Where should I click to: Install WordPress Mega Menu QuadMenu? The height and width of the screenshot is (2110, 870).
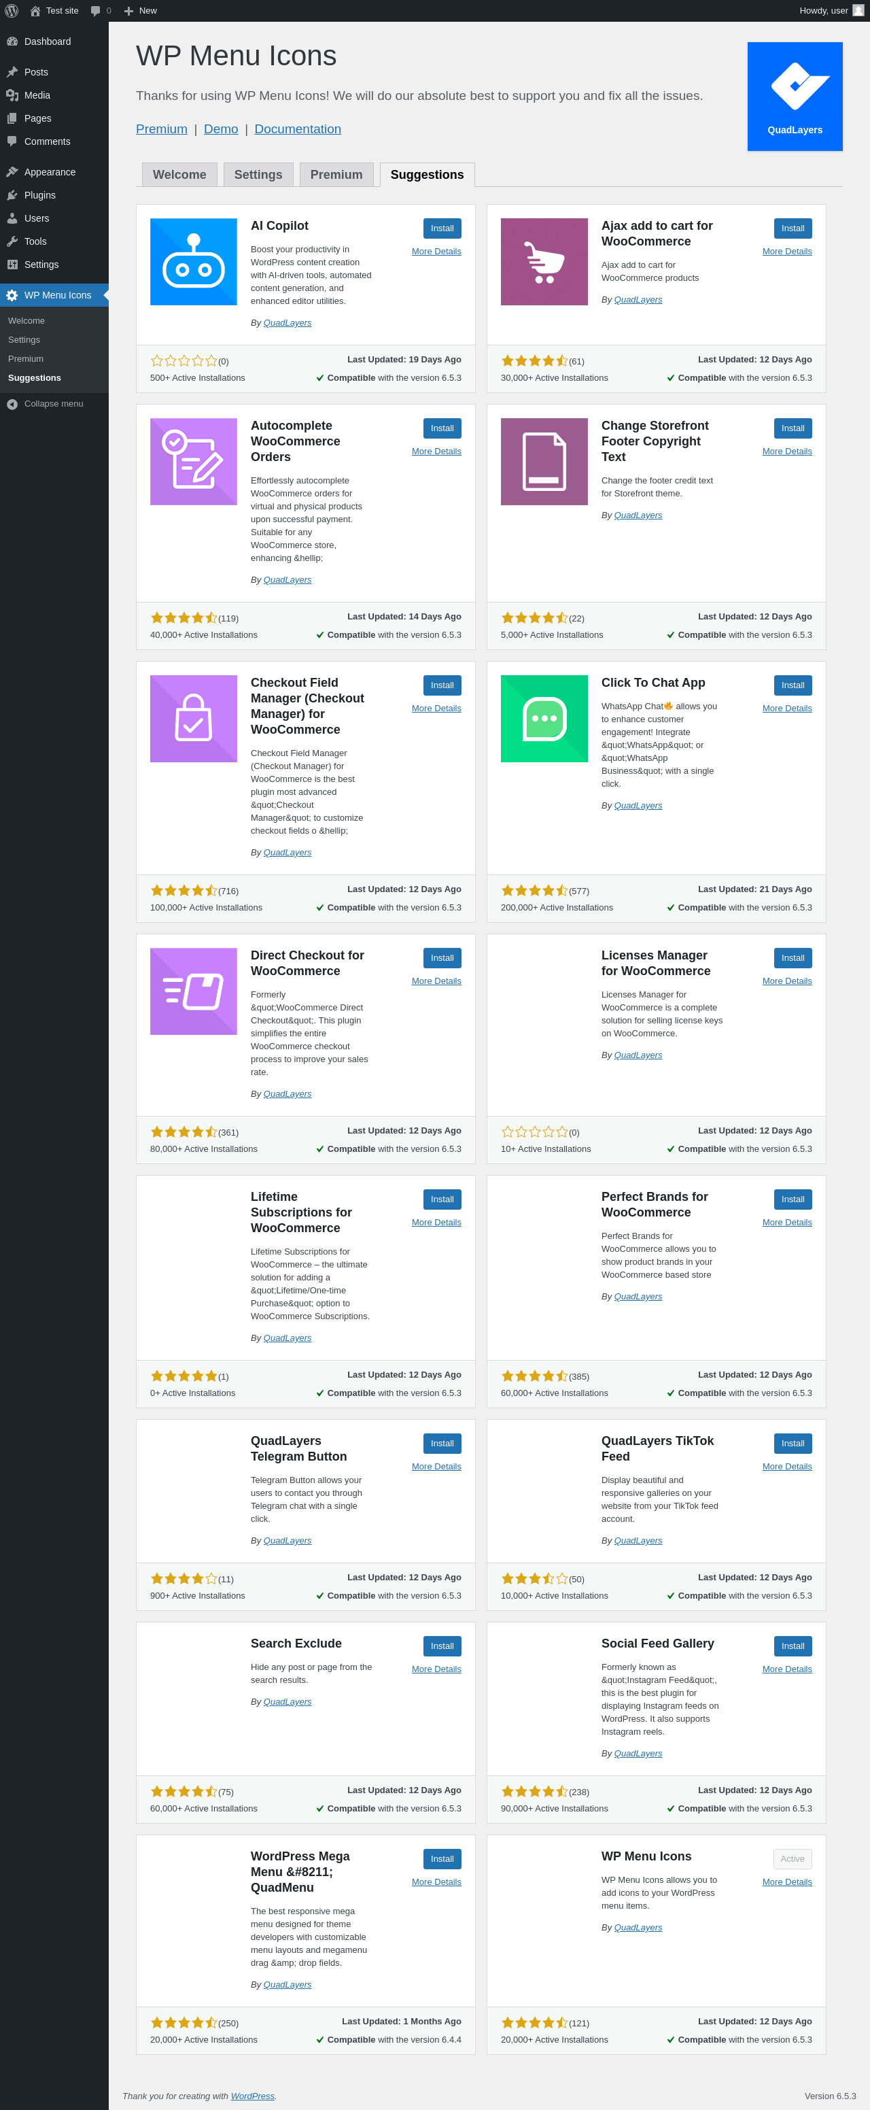(x=442, y=1859)
